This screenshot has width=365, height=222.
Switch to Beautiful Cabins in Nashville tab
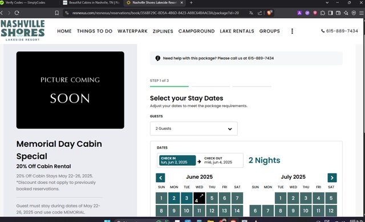pos(92,2)
